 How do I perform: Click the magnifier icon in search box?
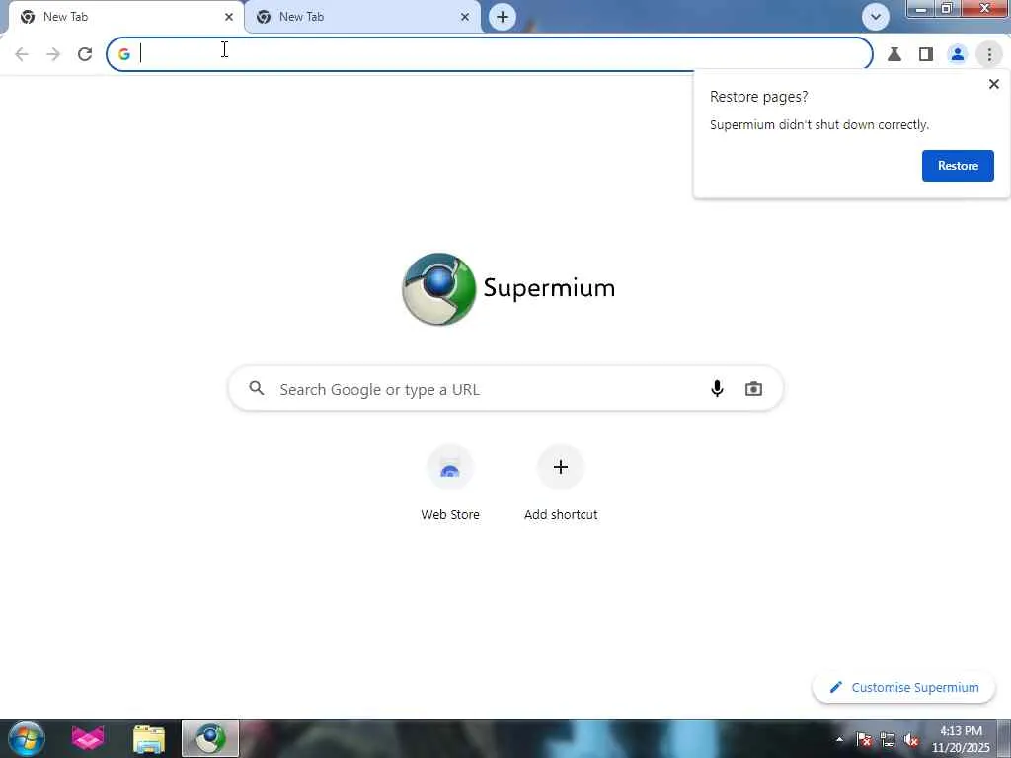pyautogui.click(x=257, y=388)
